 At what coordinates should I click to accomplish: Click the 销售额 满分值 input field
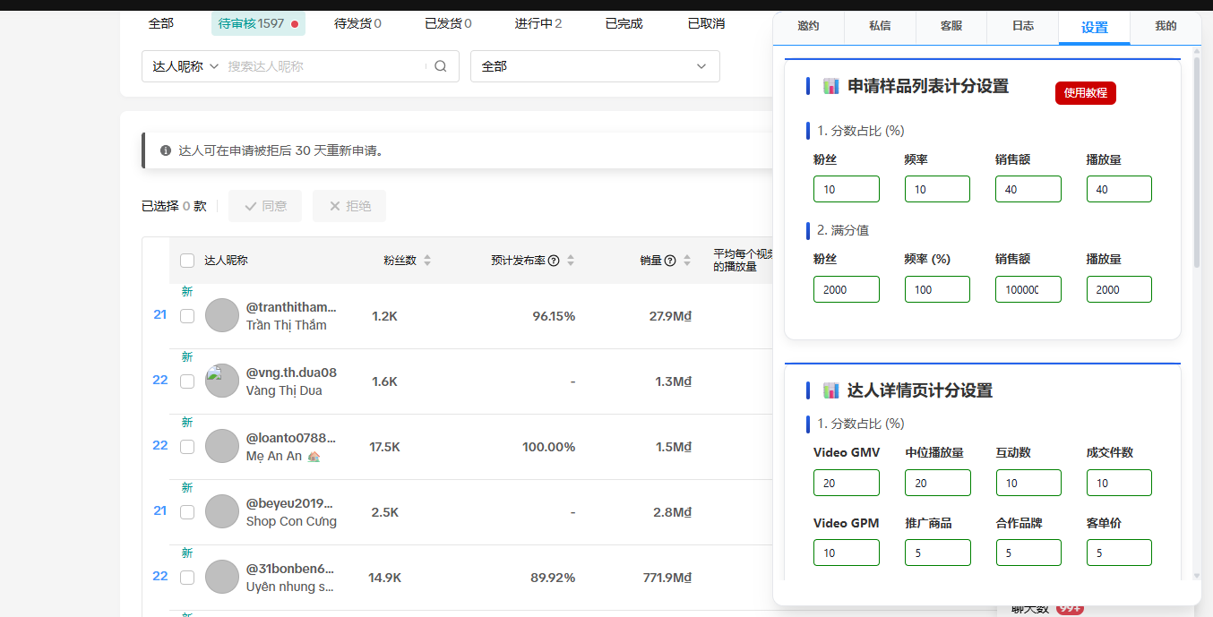coord(1028,289)
